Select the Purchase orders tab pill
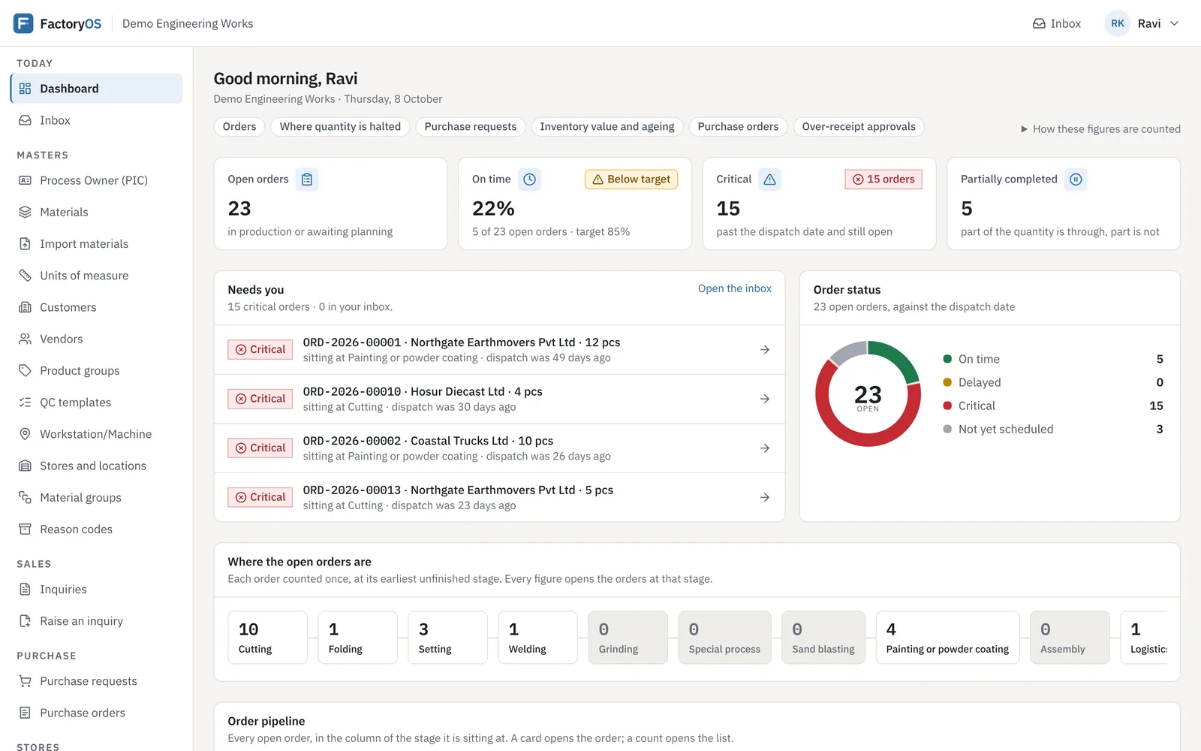Screen dimensions: 1201x751 tap(738, 127)
